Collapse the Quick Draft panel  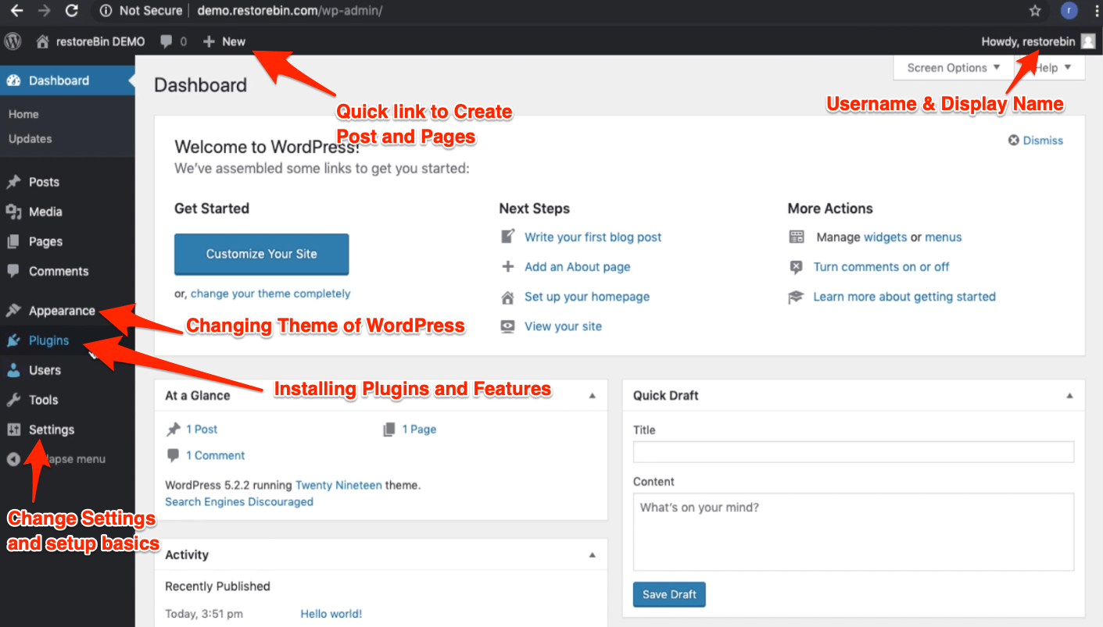1069,396
